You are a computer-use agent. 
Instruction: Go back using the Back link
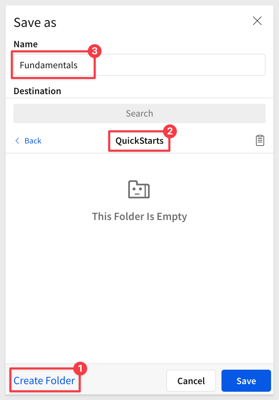coord(28,141)
